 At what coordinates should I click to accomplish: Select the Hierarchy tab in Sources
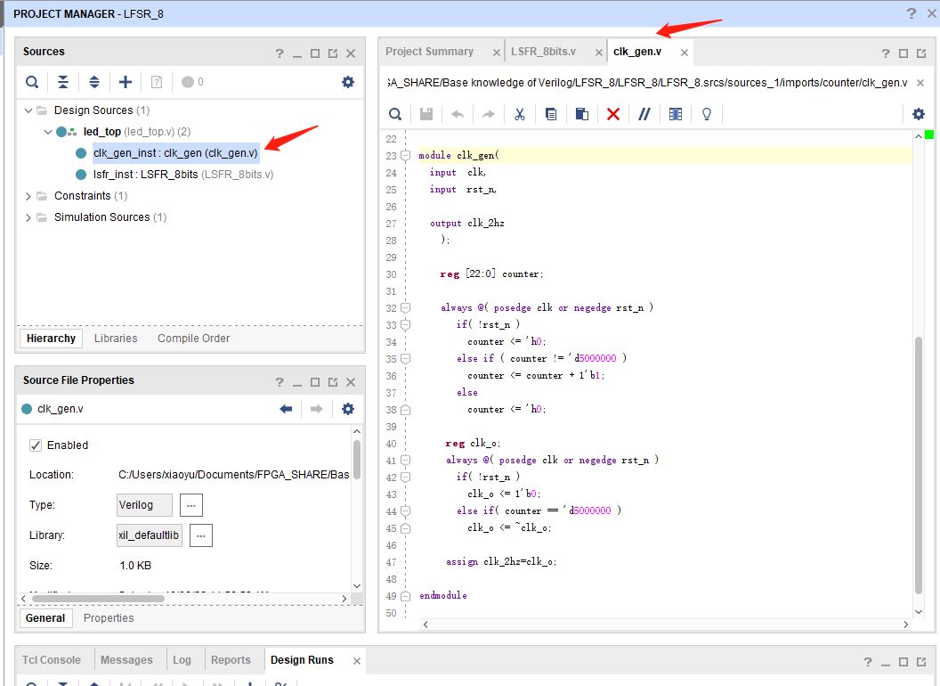51,339
